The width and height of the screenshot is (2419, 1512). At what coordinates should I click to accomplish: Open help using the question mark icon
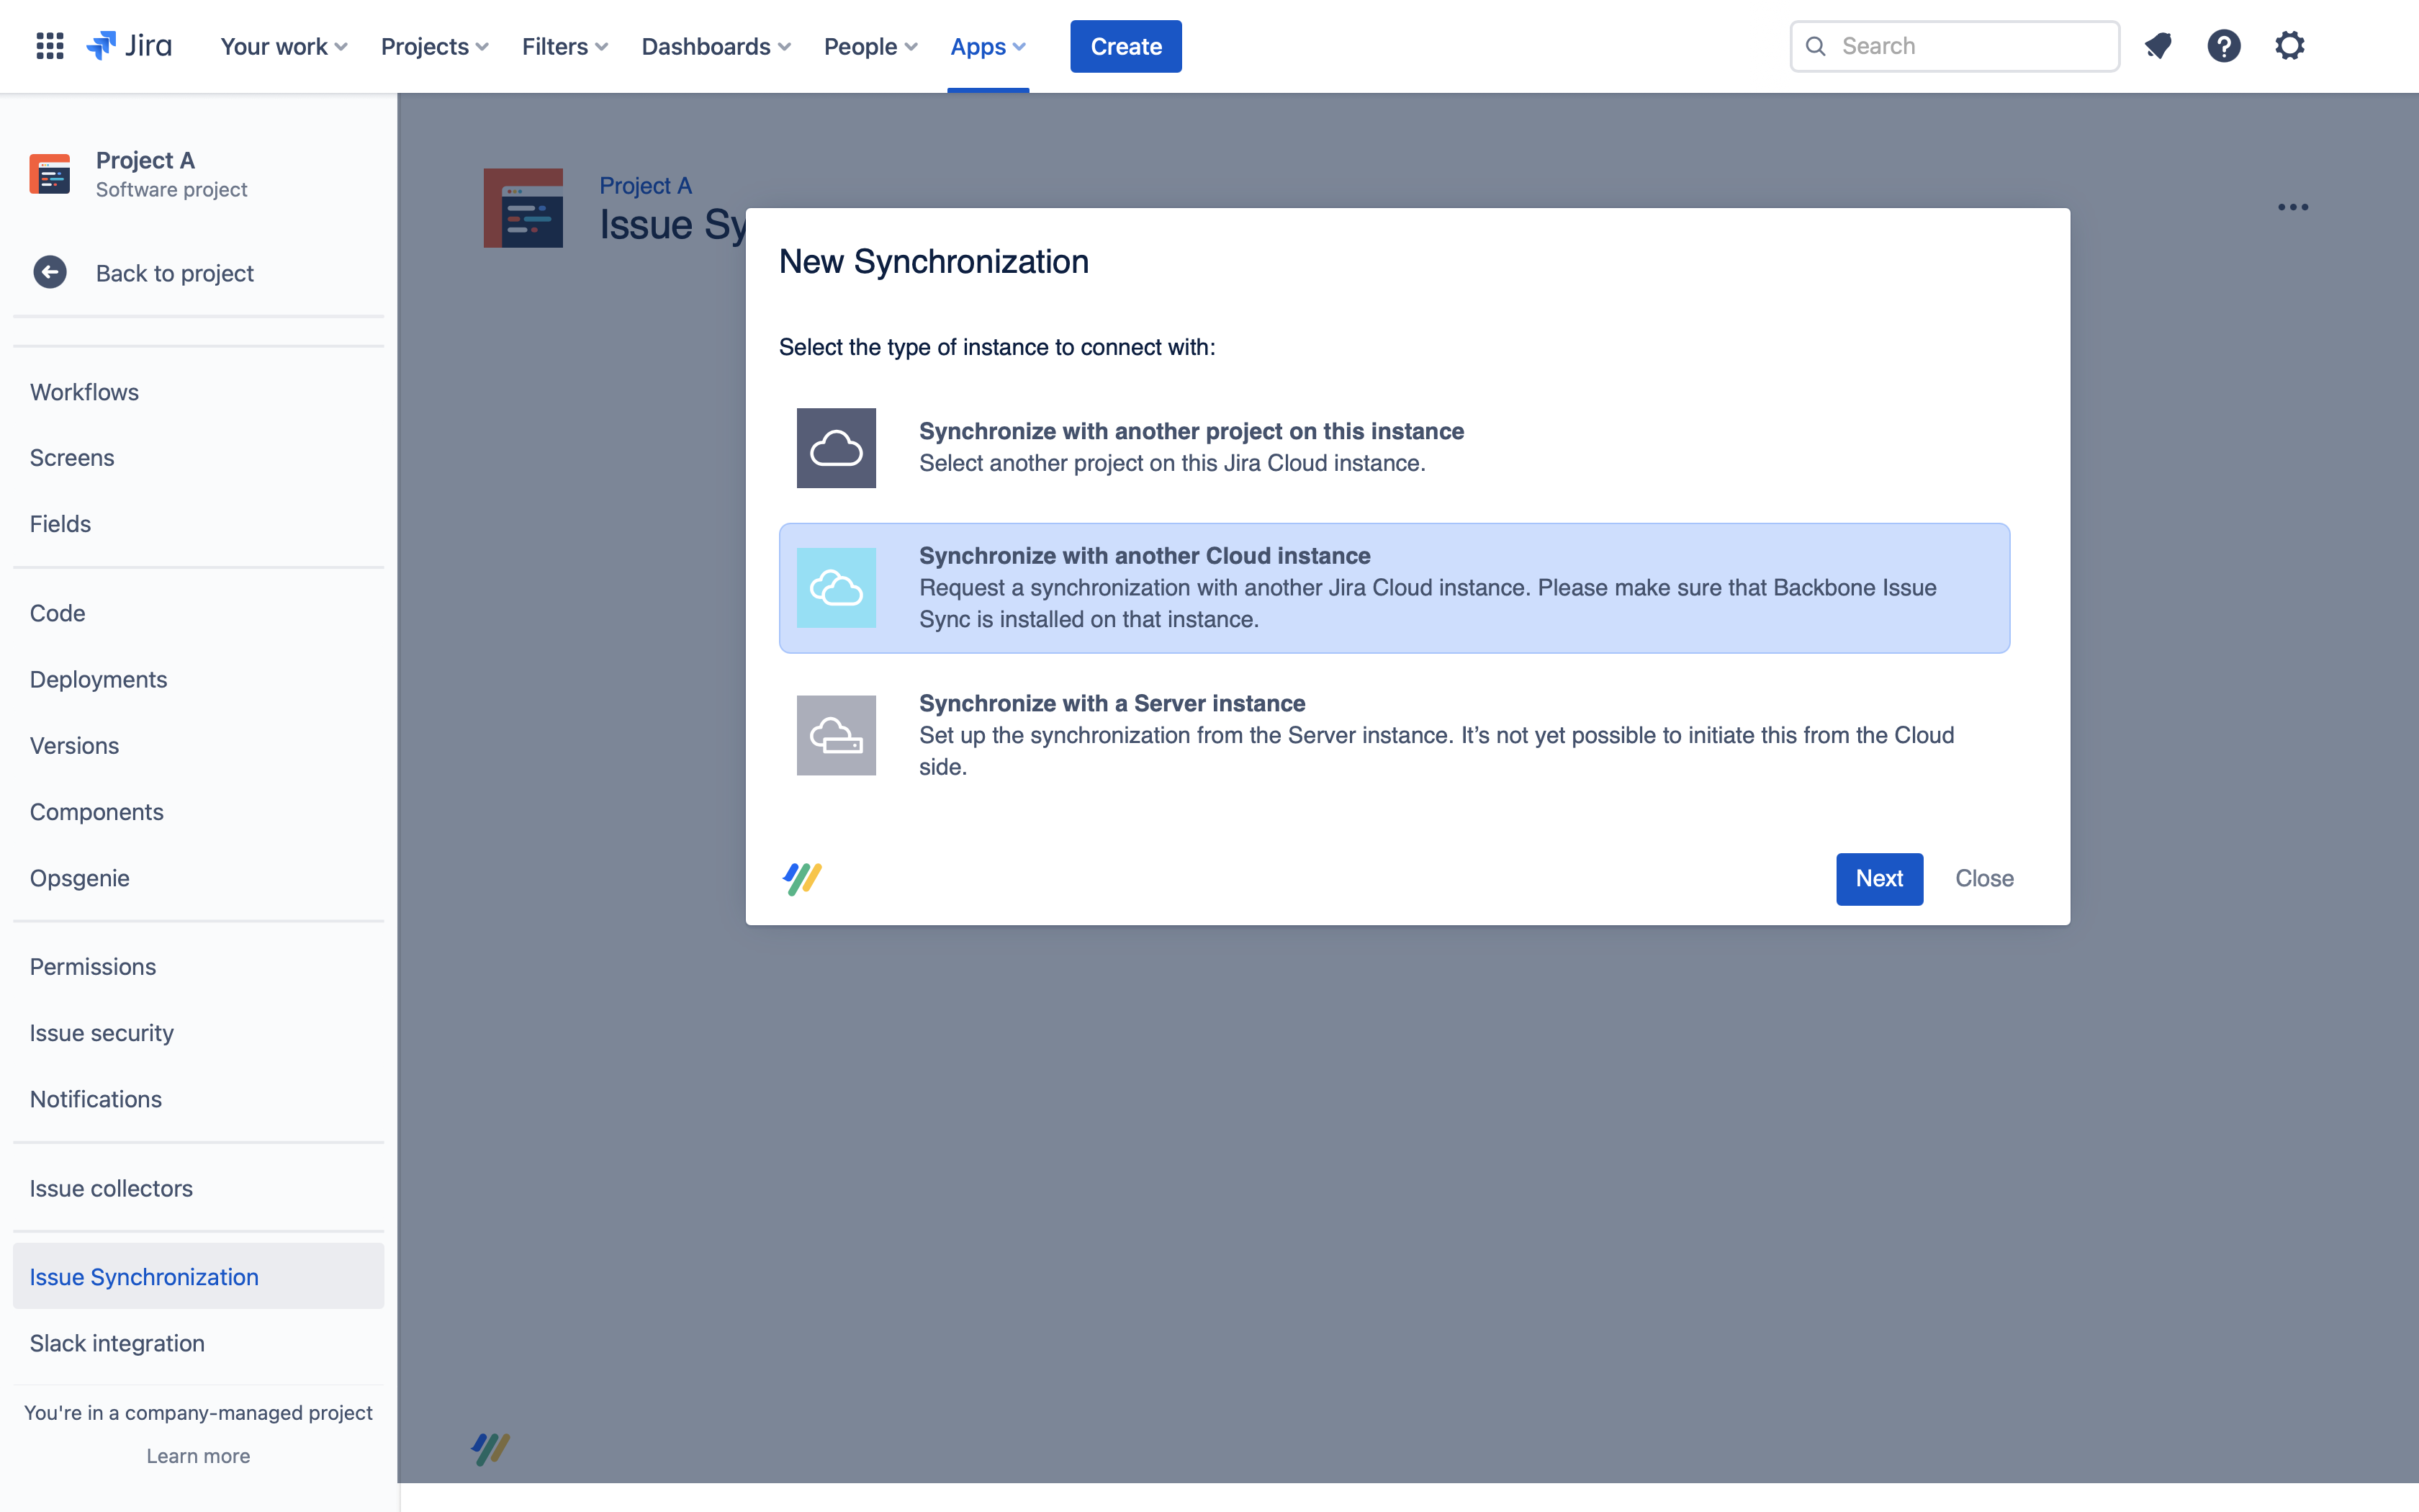tap(2224, 45)
